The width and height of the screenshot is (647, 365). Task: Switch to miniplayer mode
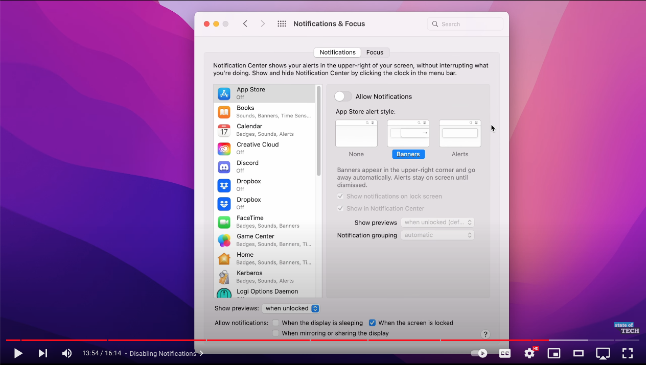pos(554,353)
